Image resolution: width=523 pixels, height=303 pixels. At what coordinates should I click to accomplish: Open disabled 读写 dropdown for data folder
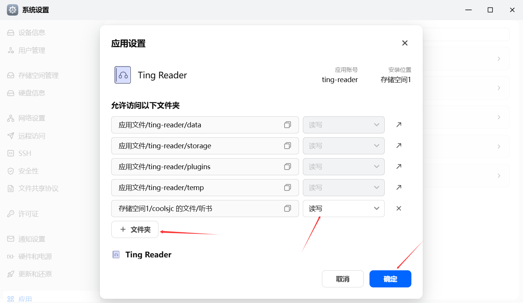pos(344,125)
